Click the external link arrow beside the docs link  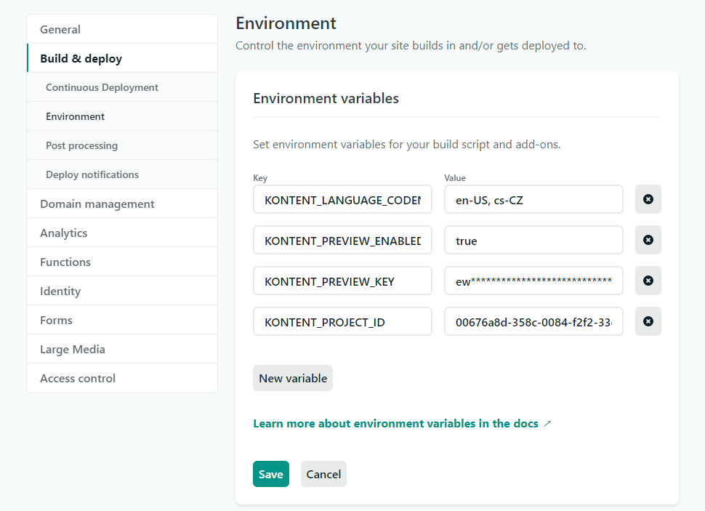click(x=548, y=423)
